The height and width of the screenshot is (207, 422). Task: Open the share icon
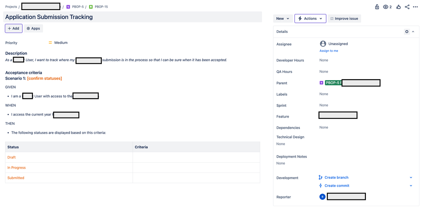click(407, 7)
